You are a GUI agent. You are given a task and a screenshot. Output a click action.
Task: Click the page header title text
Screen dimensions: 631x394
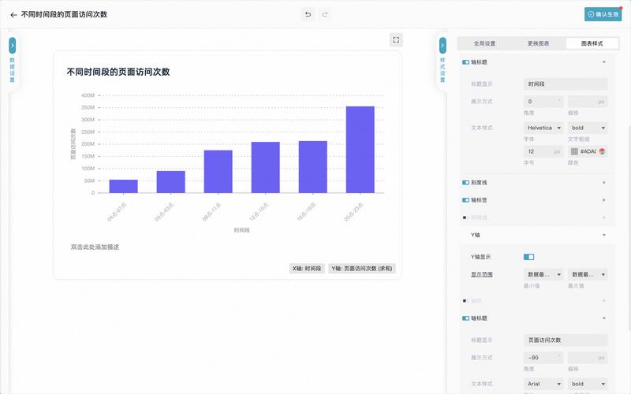click(x=64, y=14)
